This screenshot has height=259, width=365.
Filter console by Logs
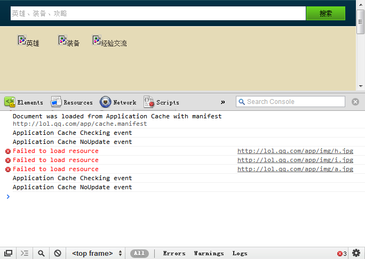click(240, 254)
